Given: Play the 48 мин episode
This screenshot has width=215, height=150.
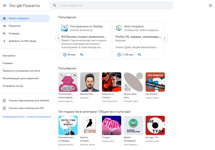Looking at the screenshot, I should click(x=69, y=54).
